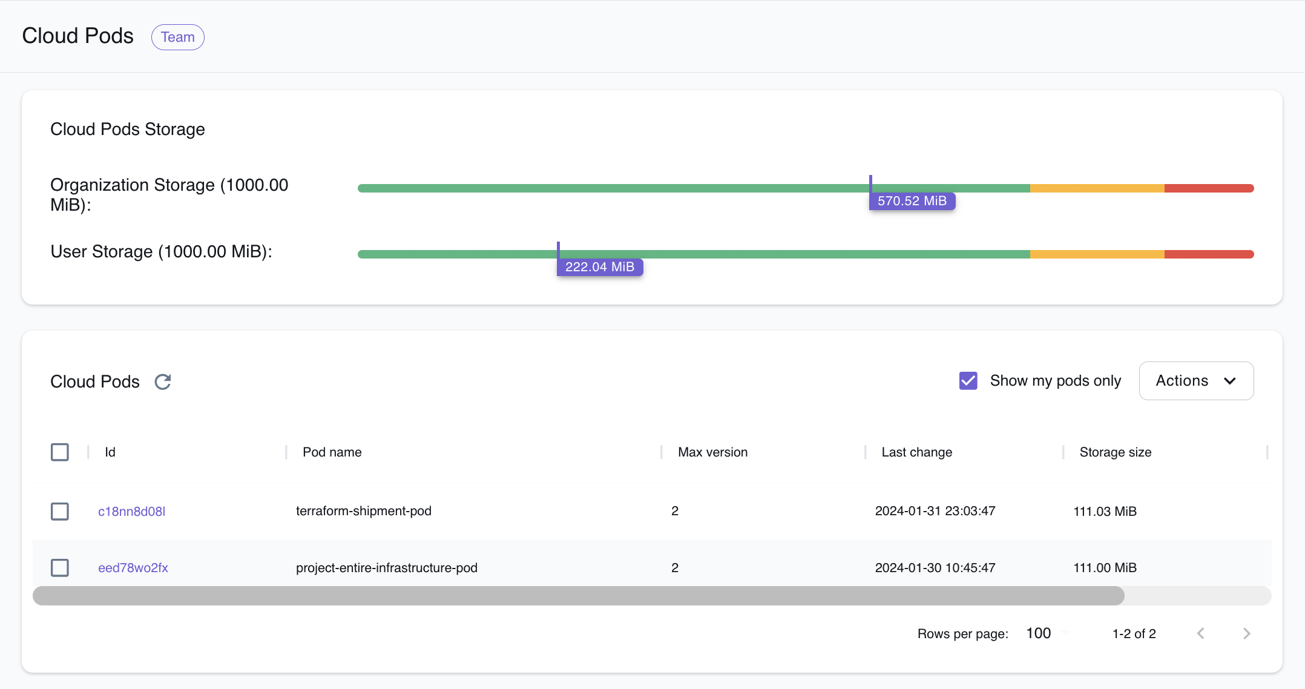The height and width of the screenshot is (689, 1305).
Task: Check the eed78wo2fx row checkbox
Action: [60, 568]
